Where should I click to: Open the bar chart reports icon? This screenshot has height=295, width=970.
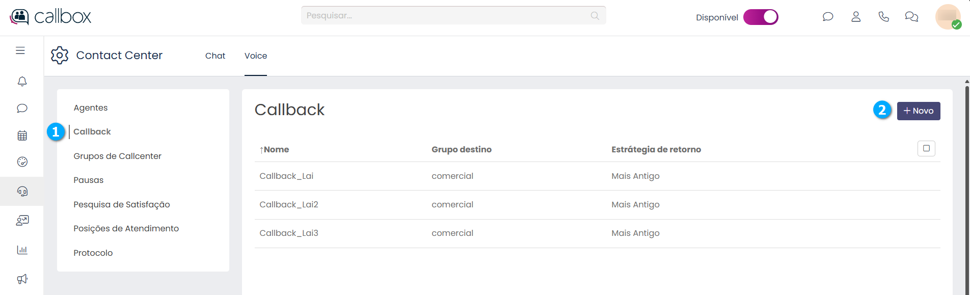tap(22, 250)
